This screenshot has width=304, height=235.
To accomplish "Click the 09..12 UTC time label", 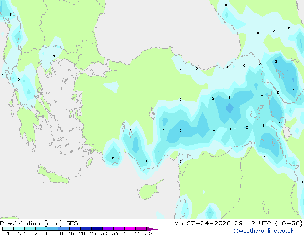I will click(253, 223).
